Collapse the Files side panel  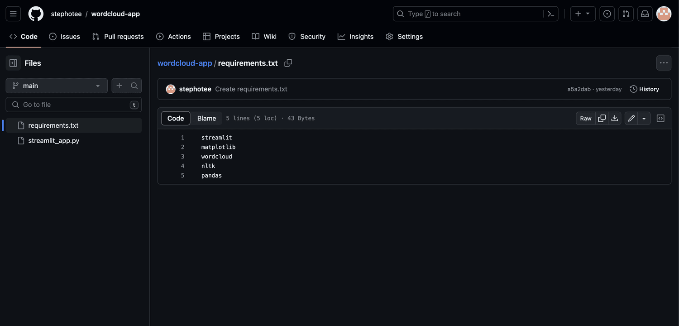[13, 62]
